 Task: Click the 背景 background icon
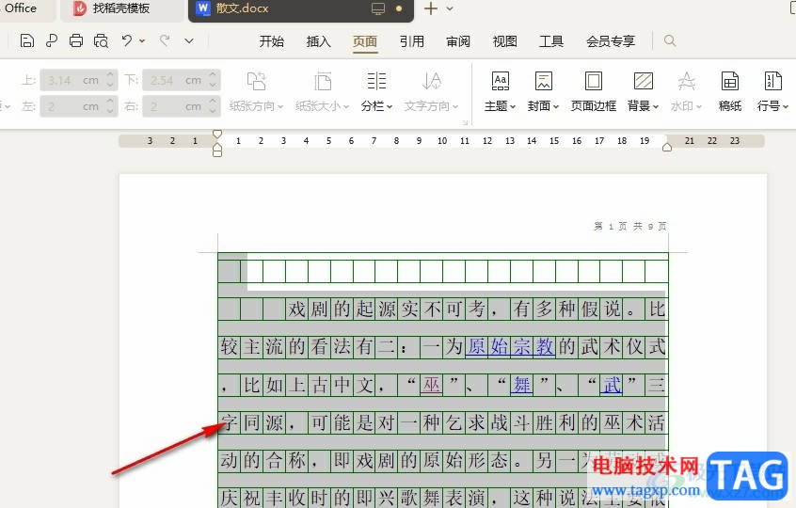[644, 81]
